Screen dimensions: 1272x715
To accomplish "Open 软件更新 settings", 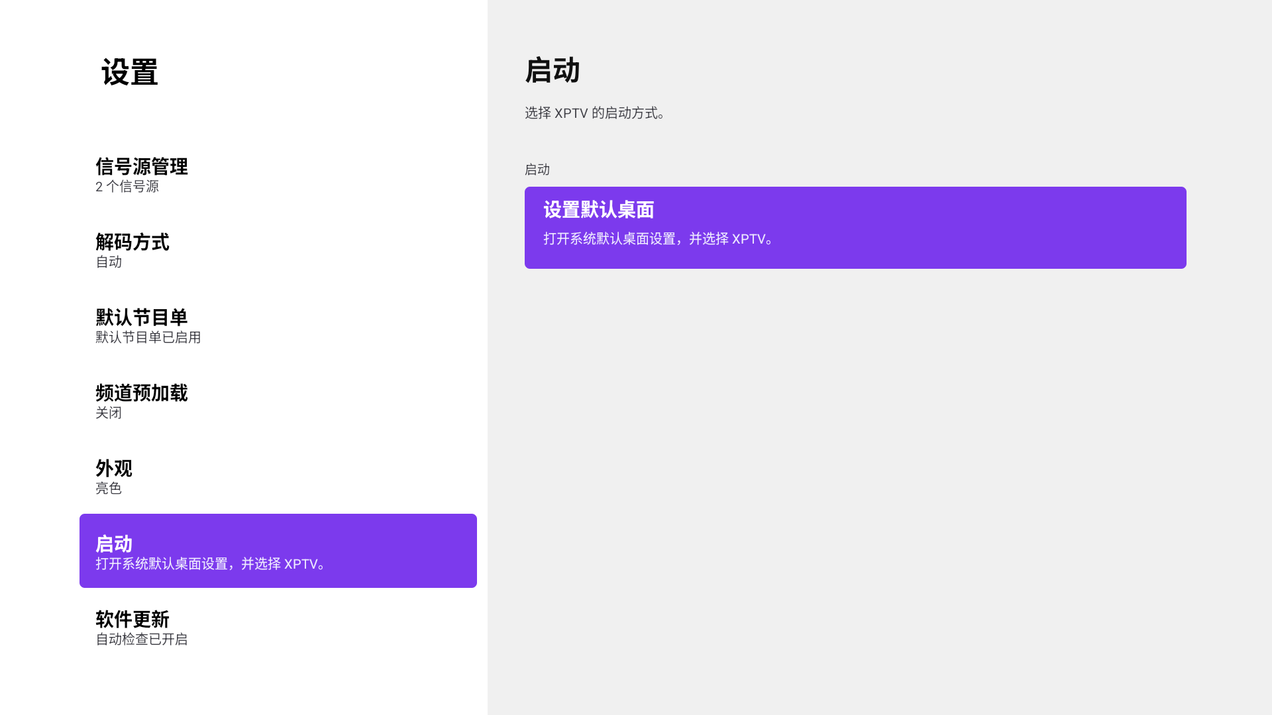I will coord(278,626).
